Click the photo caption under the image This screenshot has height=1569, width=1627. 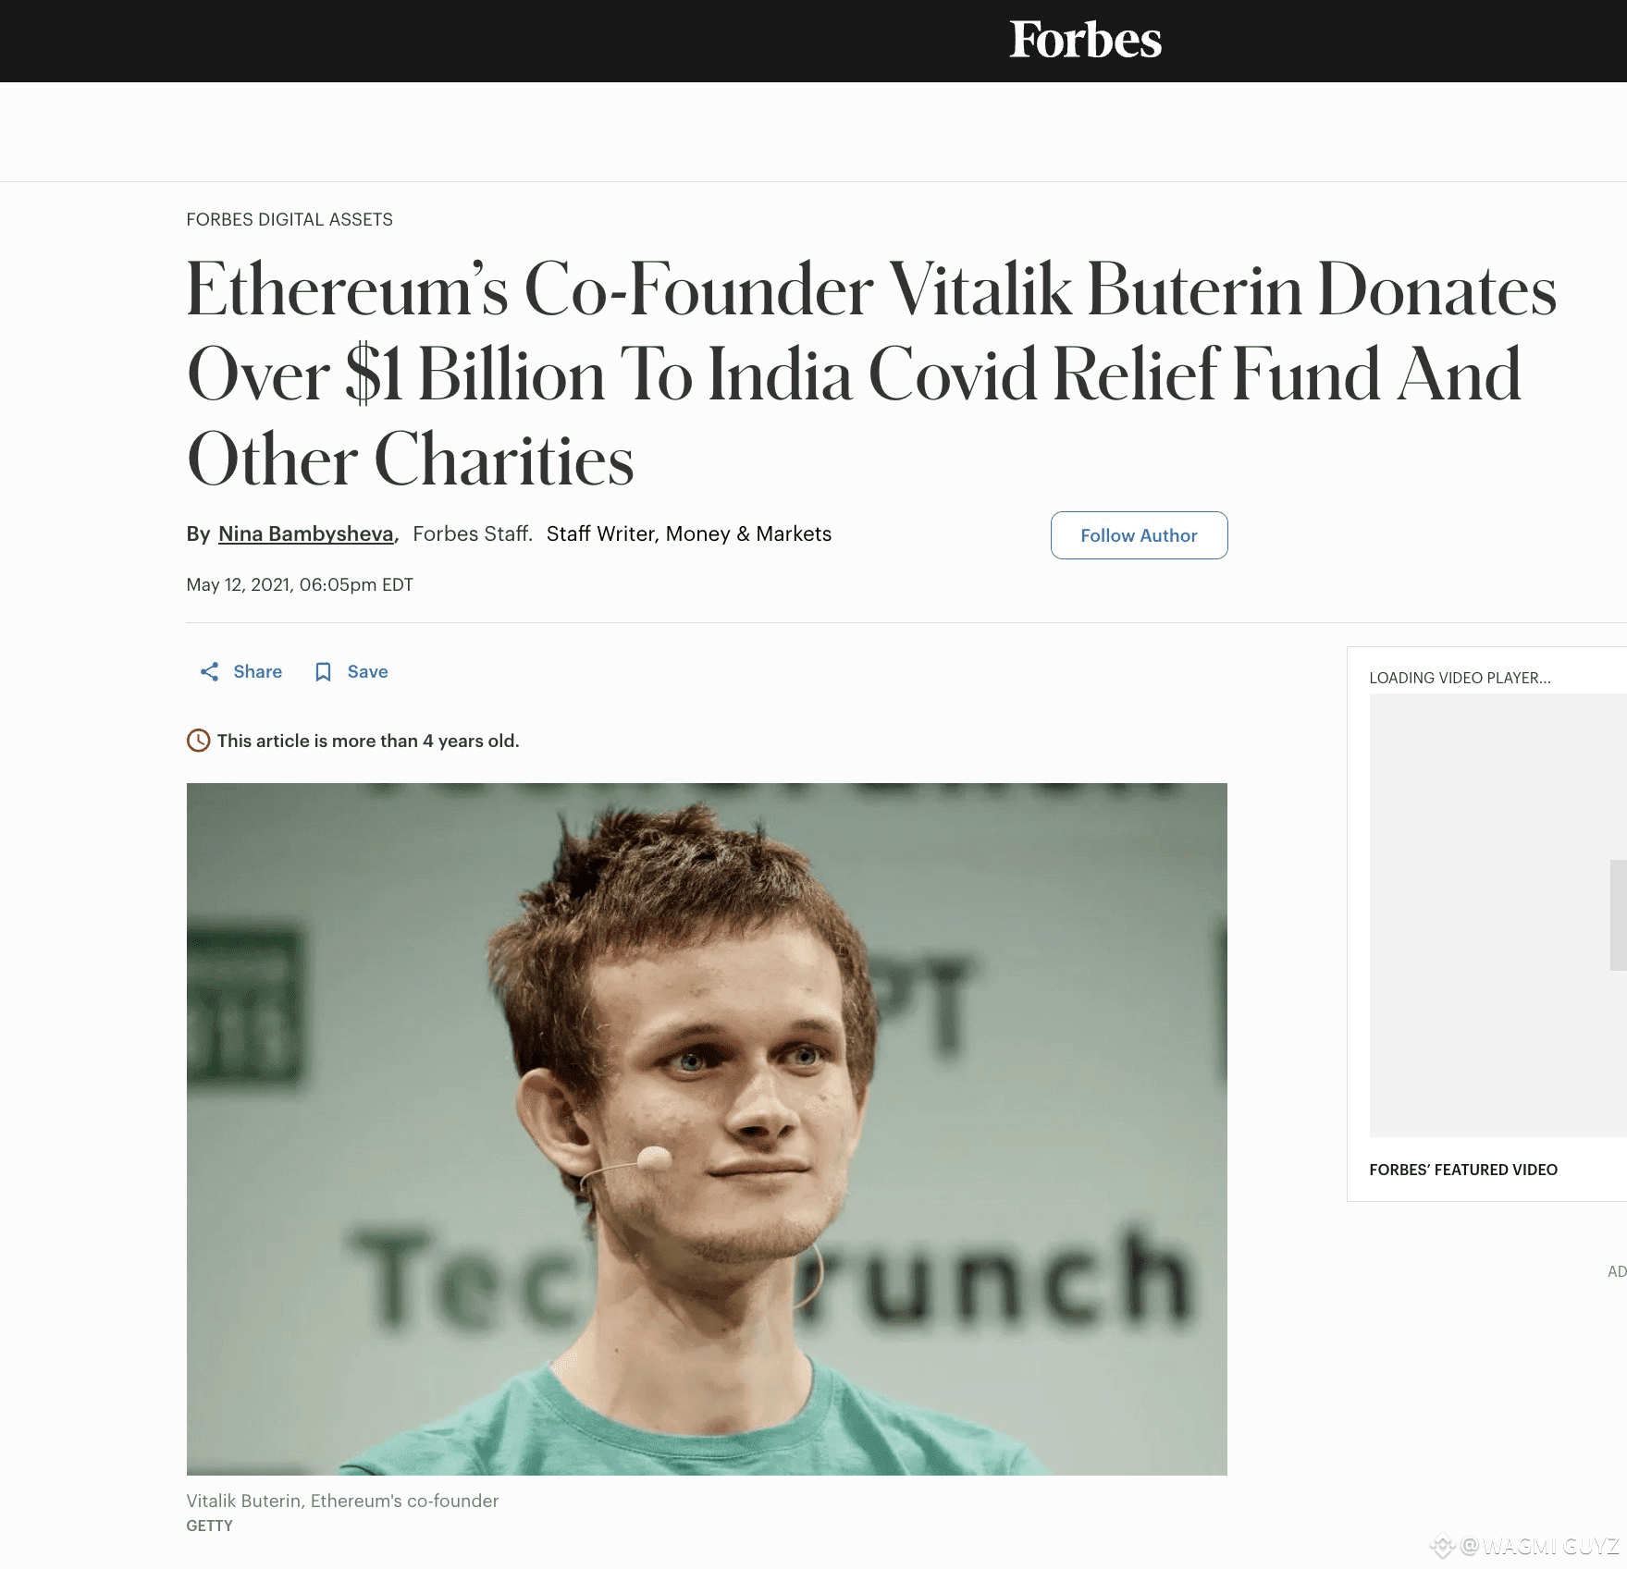click(342, 1501)
